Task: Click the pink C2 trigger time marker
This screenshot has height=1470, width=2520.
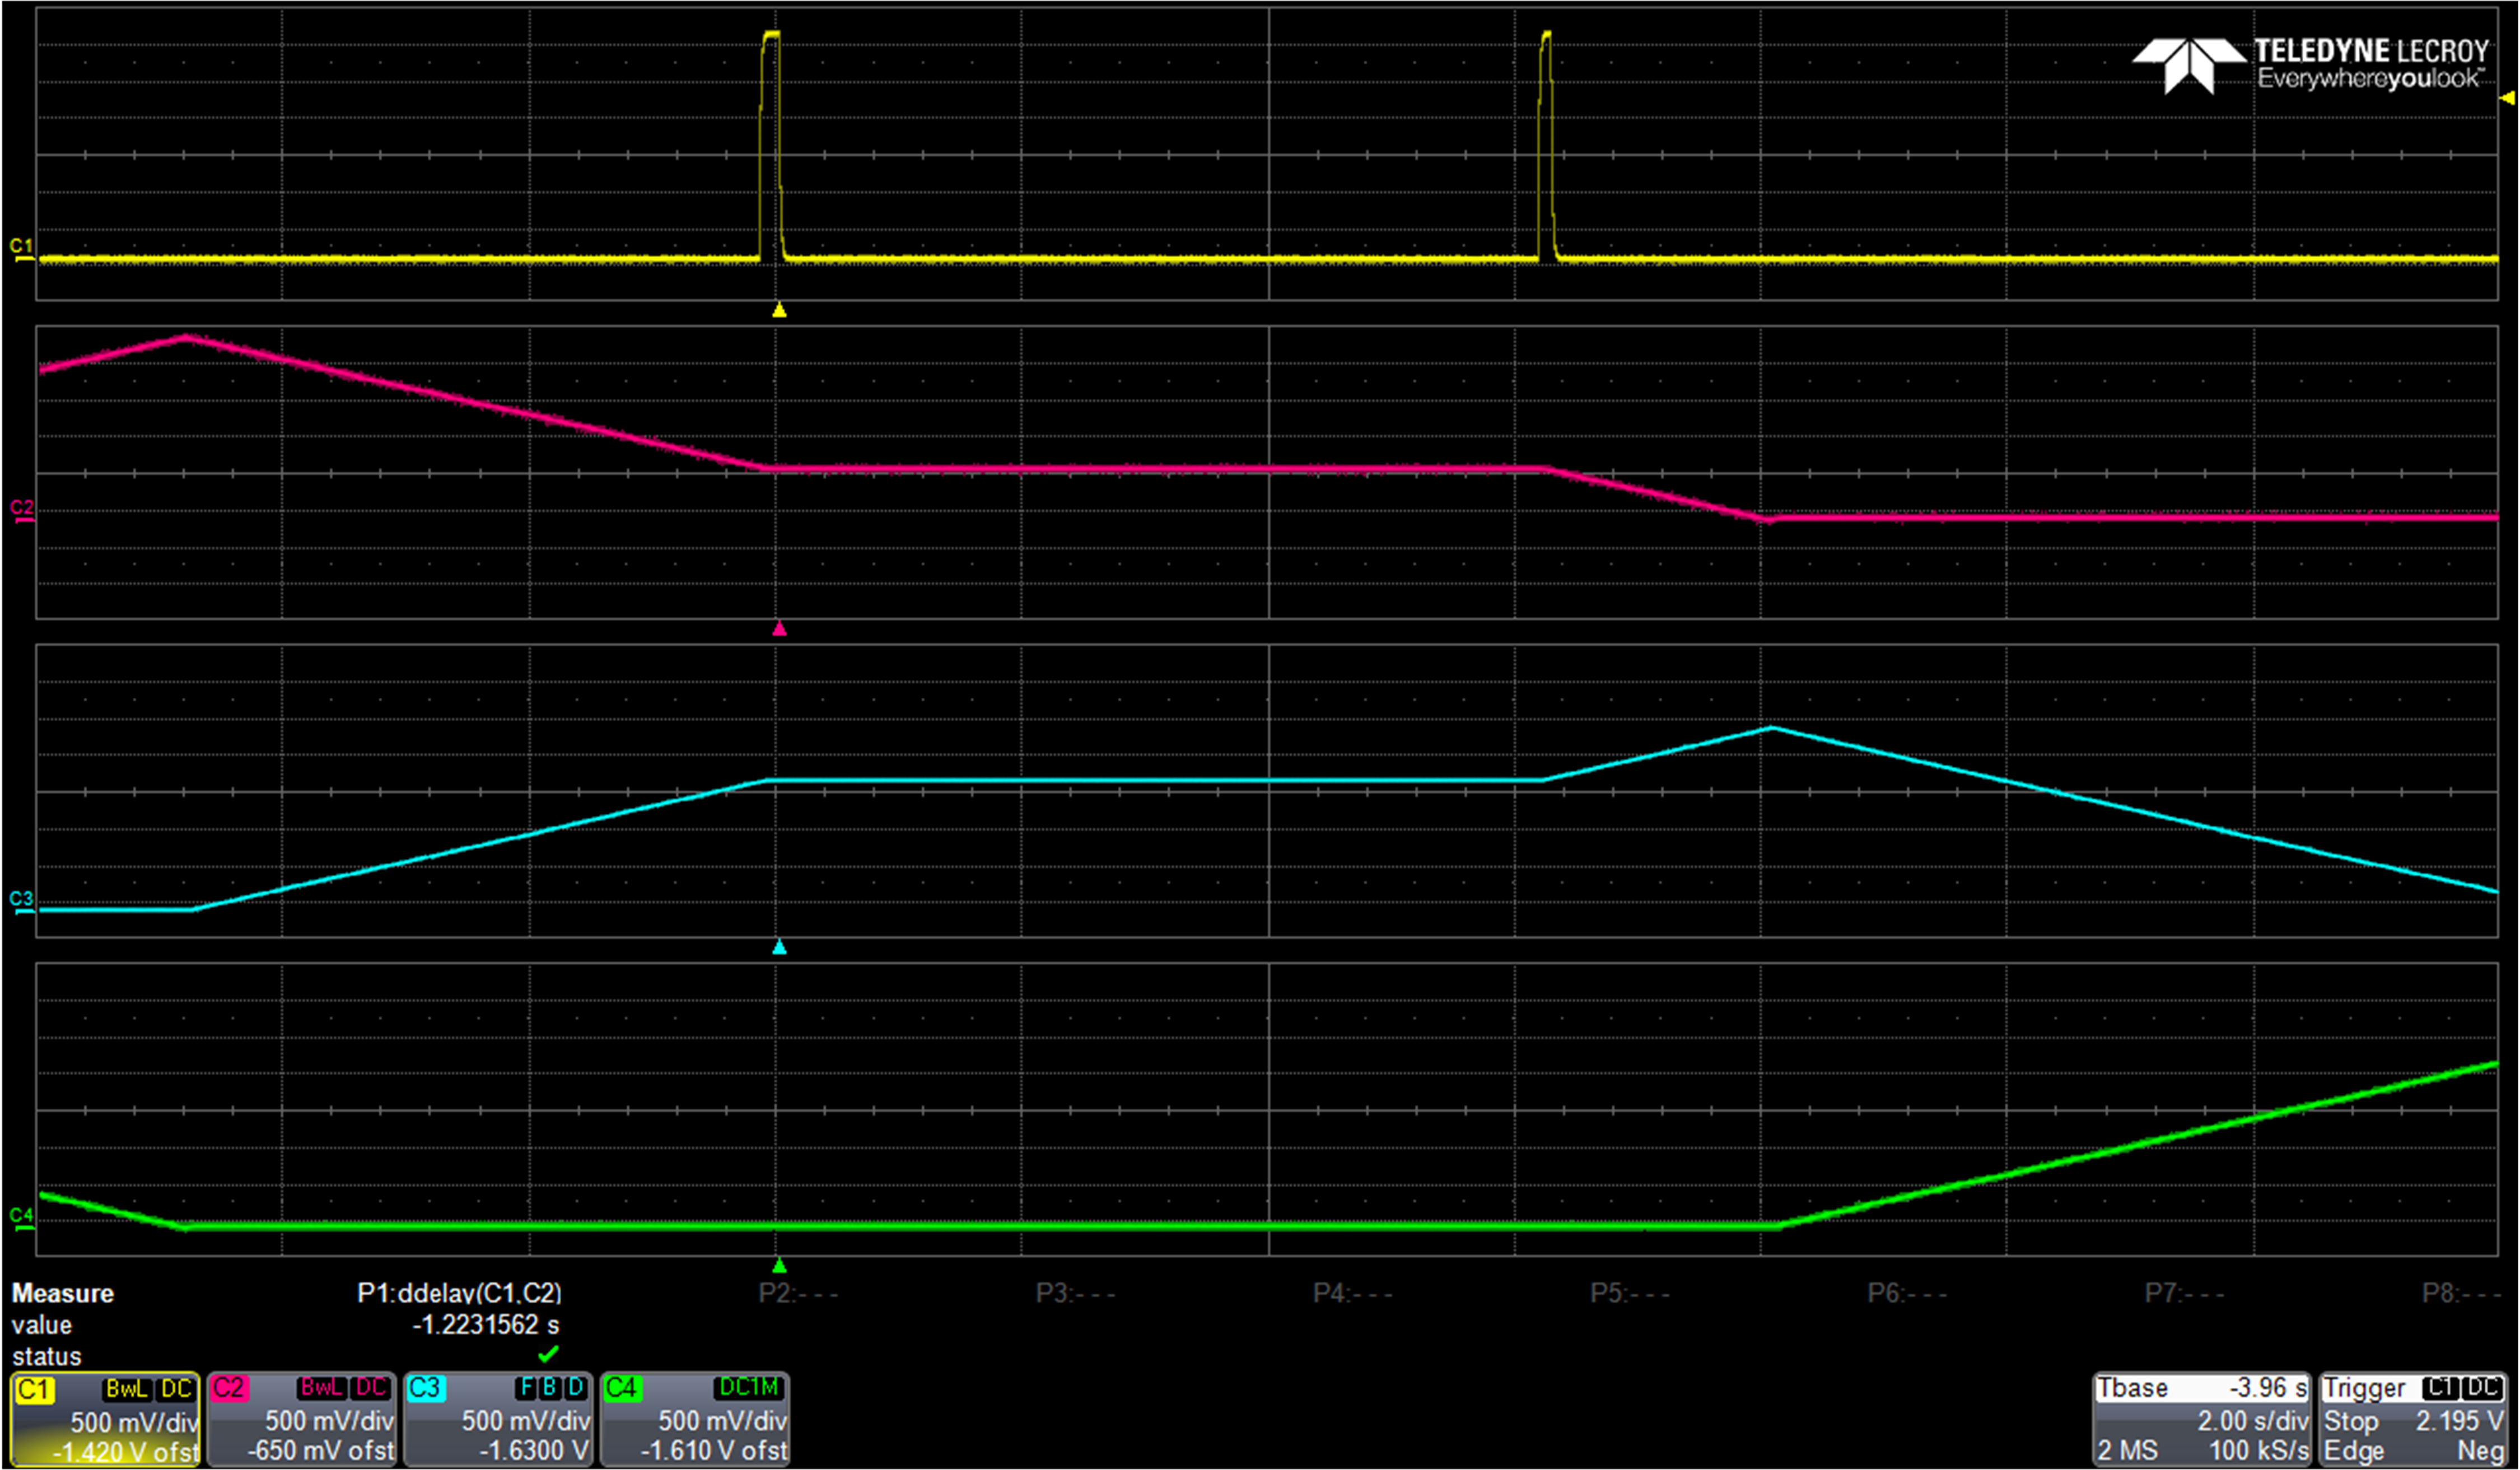Action: (779, 629)
